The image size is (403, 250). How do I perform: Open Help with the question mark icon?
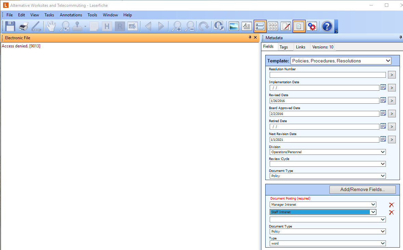[327, 26]
